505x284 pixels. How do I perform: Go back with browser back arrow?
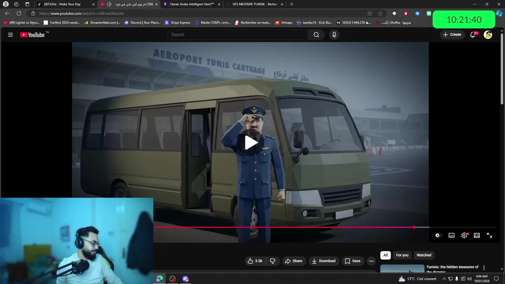(x=7, y=13)
